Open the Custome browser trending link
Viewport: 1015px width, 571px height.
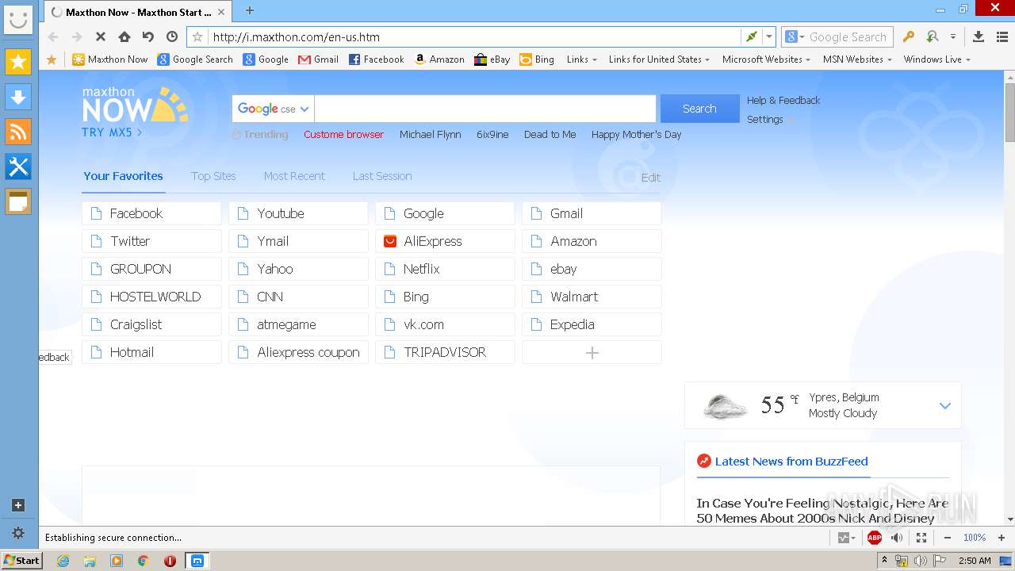(x=343, y=135)
